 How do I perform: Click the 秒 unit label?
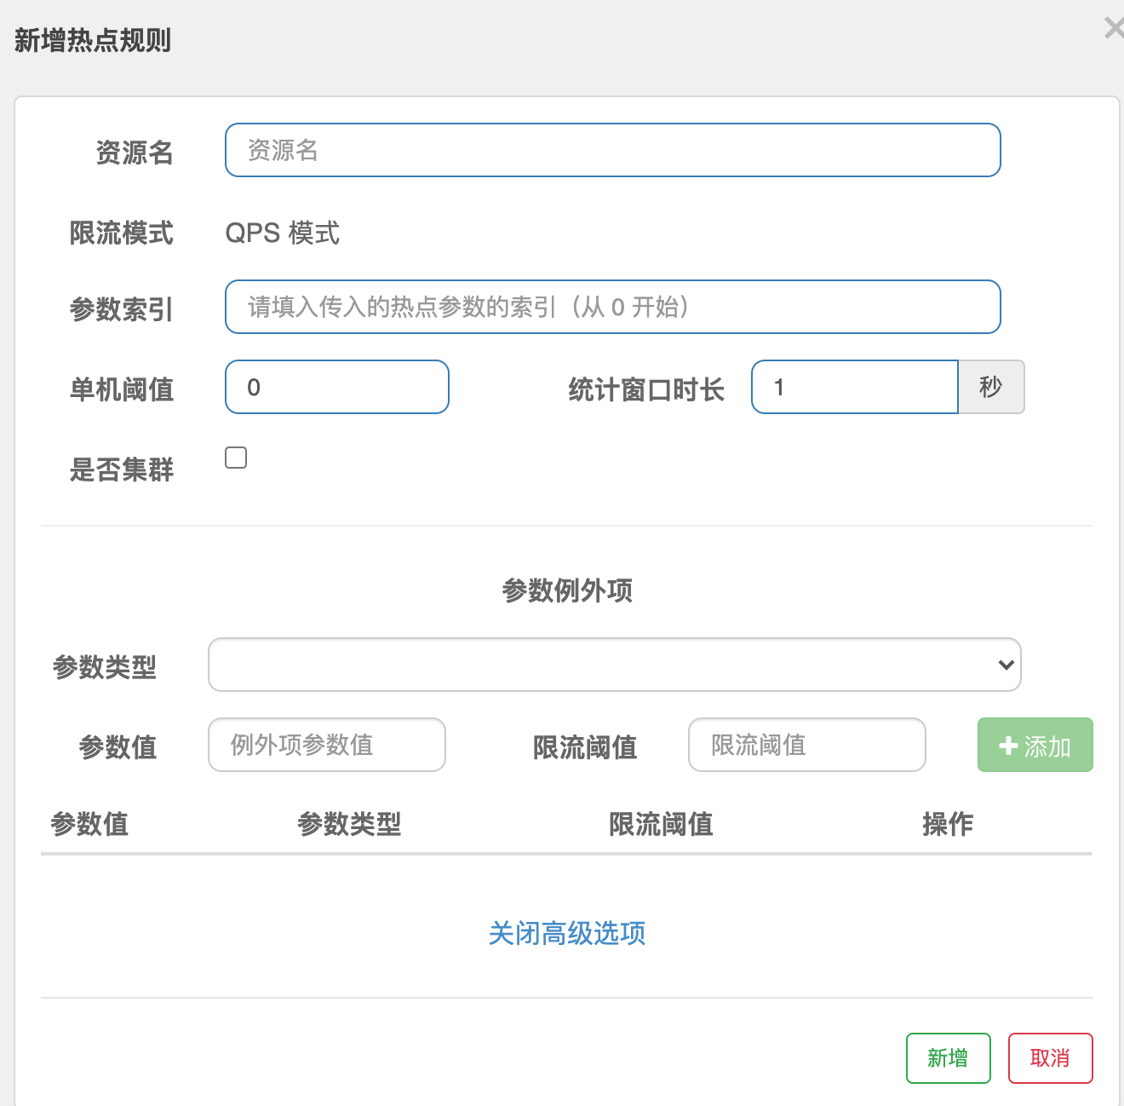(x=991, y=387)
